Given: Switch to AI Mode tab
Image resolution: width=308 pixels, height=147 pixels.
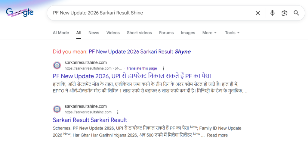Looking at the screenshot, I should coord(61,33).
